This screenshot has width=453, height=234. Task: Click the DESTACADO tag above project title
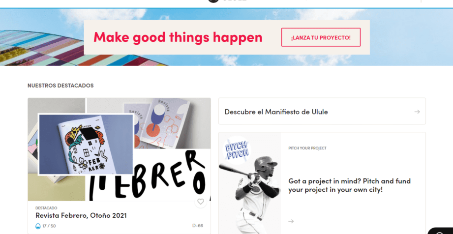[46, 208]
